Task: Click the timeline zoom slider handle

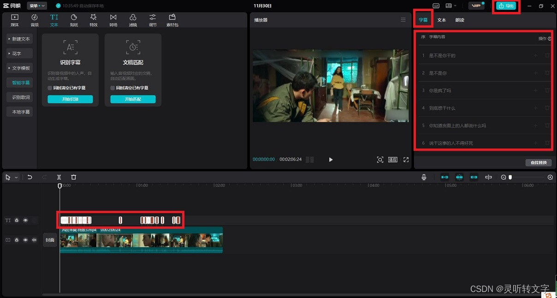Action: coord(510,177)
